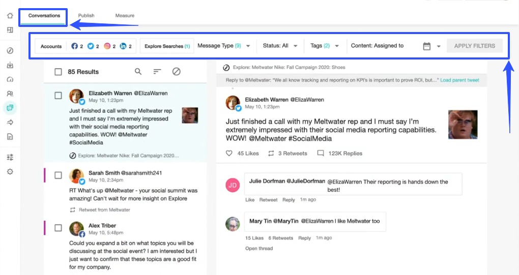The width and height of the screenshot is (519, 275).
Task: Open the settings gear in sidebar
Action: pyautogui.click(x=10, y=172)
